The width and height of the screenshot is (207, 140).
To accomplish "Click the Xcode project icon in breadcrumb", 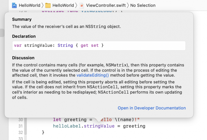I will pos(14,5).
